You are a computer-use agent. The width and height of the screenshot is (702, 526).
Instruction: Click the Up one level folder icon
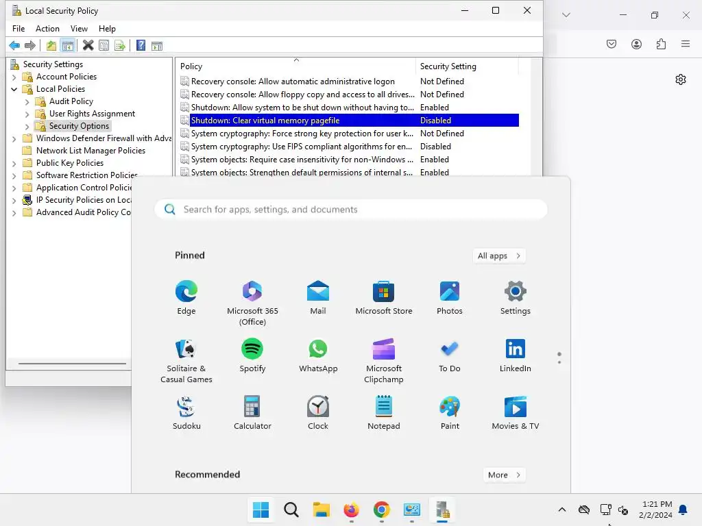[x=51, y=46]
